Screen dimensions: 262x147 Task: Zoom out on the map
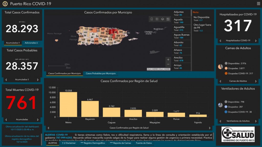click(x=168, y=64)
